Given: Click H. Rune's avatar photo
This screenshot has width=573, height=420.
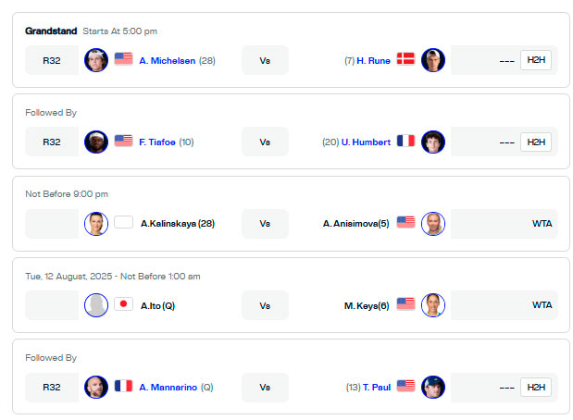Looking at the screenshot, I should coord(433,60).
